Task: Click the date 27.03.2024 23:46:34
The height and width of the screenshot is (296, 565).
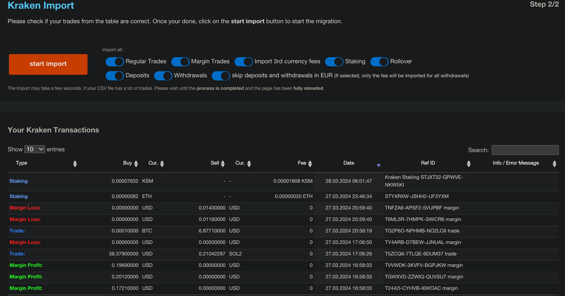Action: click(x=349, y=196)
